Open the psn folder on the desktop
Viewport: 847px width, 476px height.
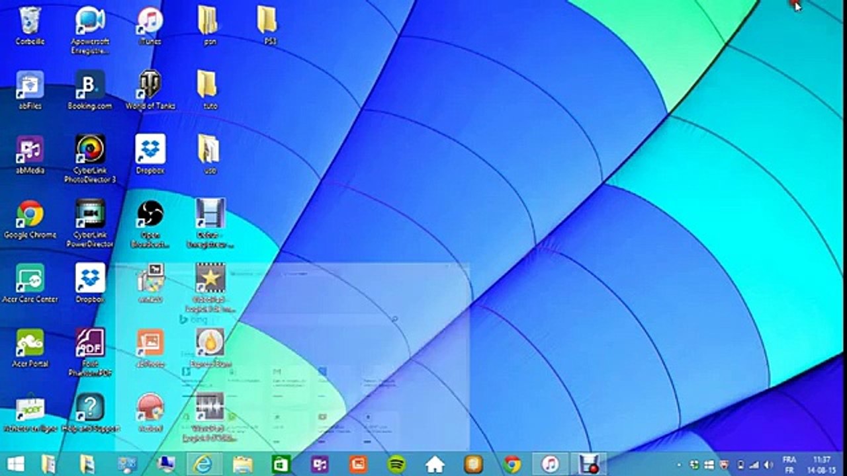click(x=210, y=25)
